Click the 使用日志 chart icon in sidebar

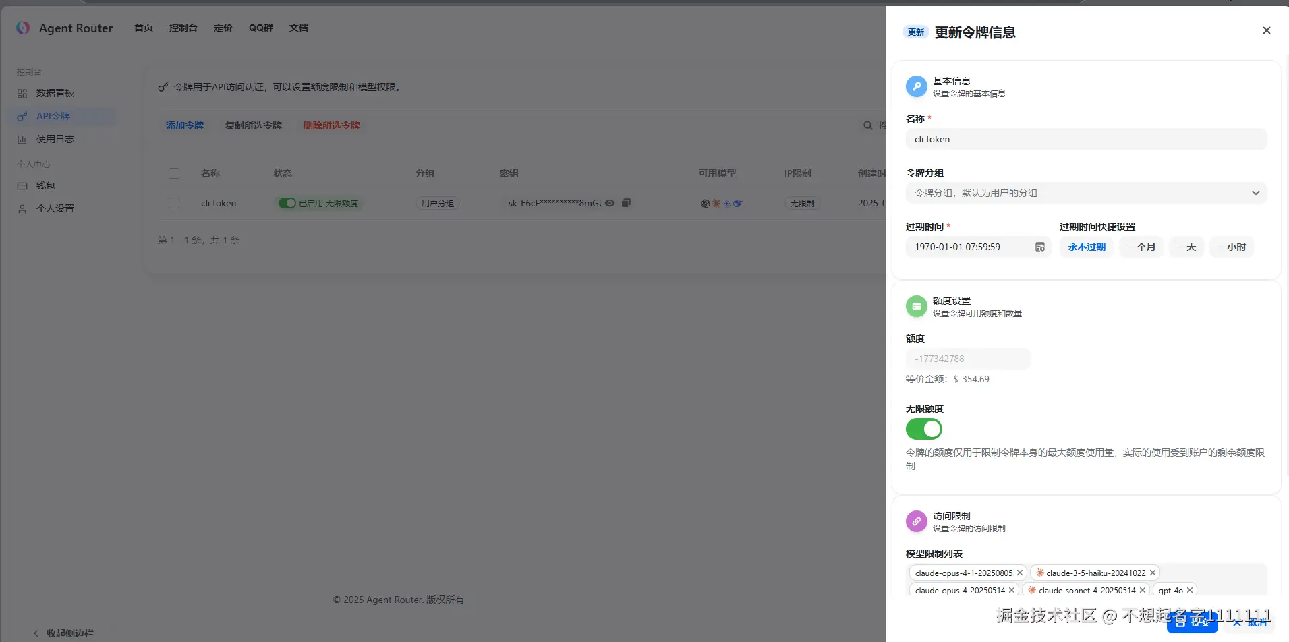tap(22, 140)
